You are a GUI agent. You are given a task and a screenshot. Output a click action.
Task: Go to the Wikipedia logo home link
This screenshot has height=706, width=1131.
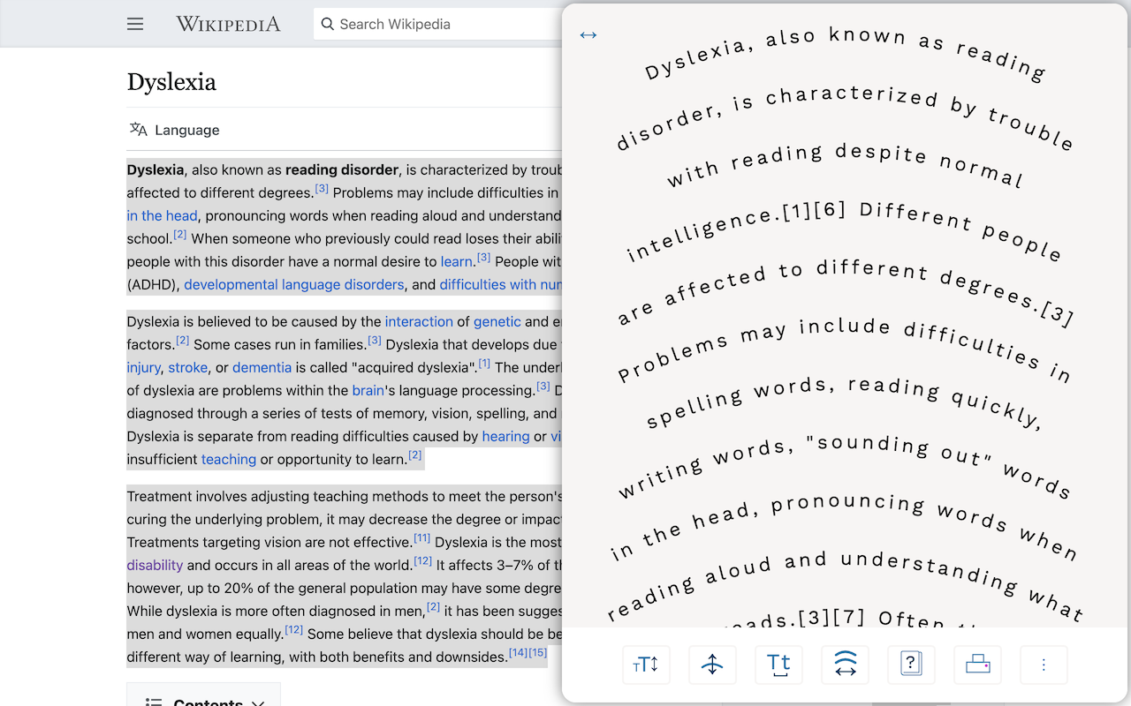(228, 24)
